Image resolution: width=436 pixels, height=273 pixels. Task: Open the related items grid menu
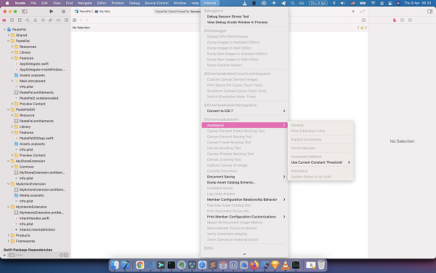[75, 20]
